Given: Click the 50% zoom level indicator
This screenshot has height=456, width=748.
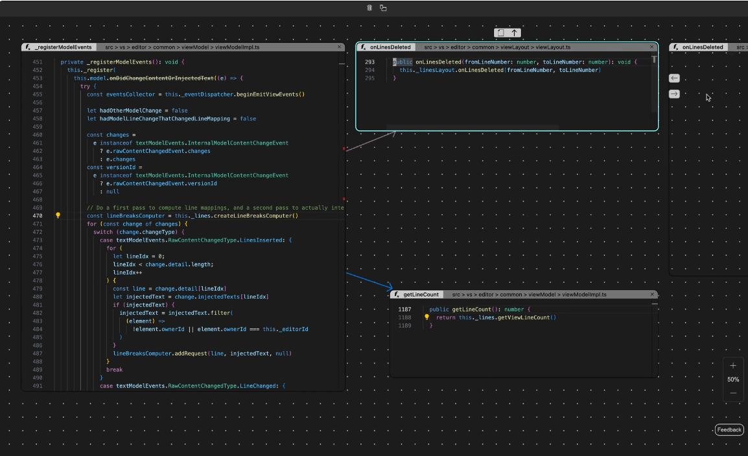Looking at the screenshot, I should pyautogui.click(x=733, y=380).
